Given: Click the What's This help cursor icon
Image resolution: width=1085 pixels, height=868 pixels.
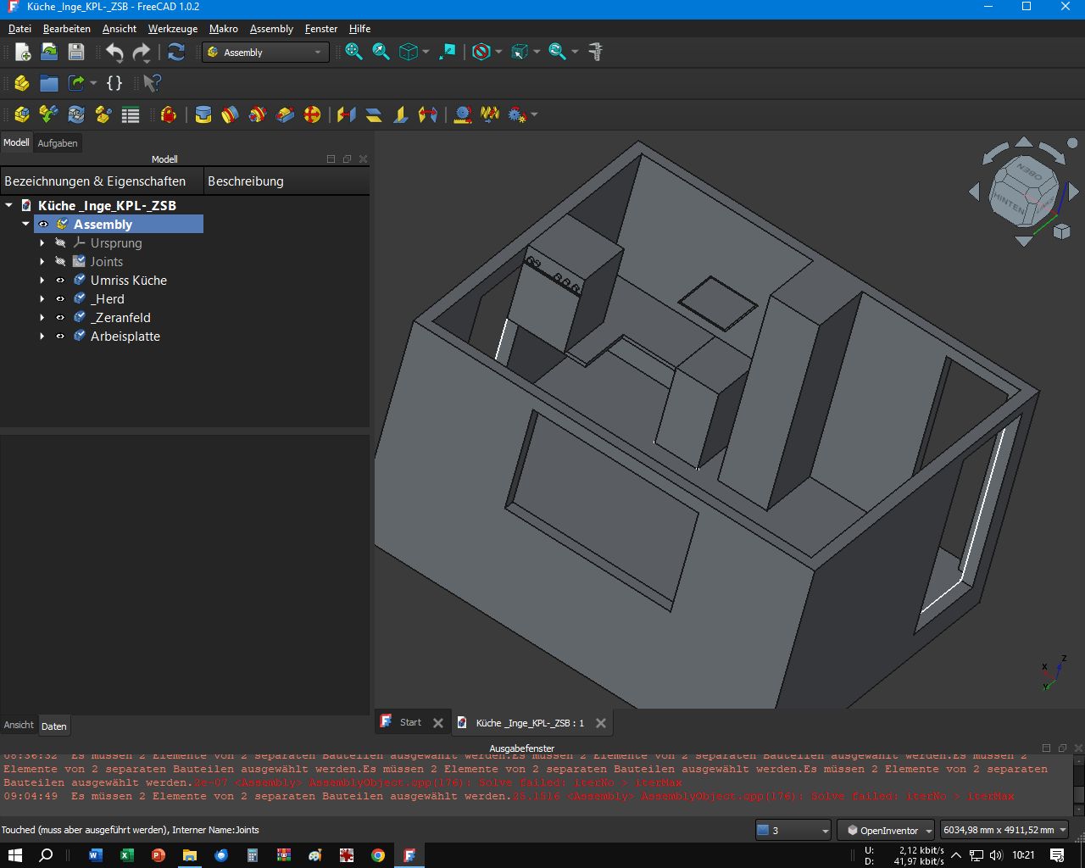Looking at the screenshot, I should pos(152,83).
